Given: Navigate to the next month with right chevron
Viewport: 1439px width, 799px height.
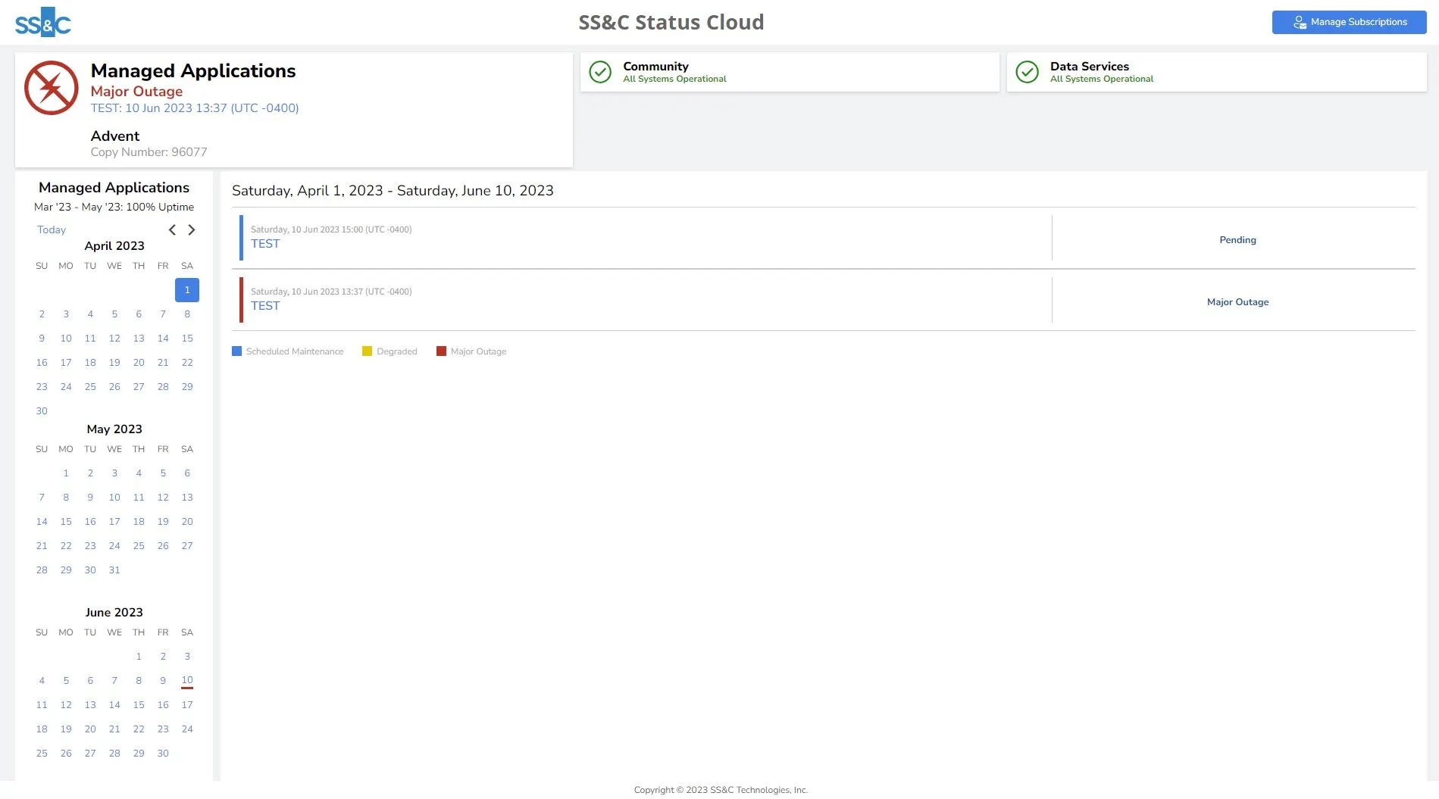Looking at the screenshot, I should [192, 229].
